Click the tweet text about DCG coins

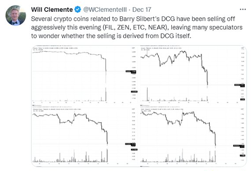[x=137, y=28]
